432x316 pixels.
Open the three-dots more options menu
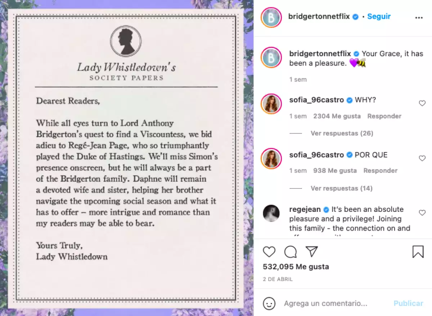tap(419, 18)
